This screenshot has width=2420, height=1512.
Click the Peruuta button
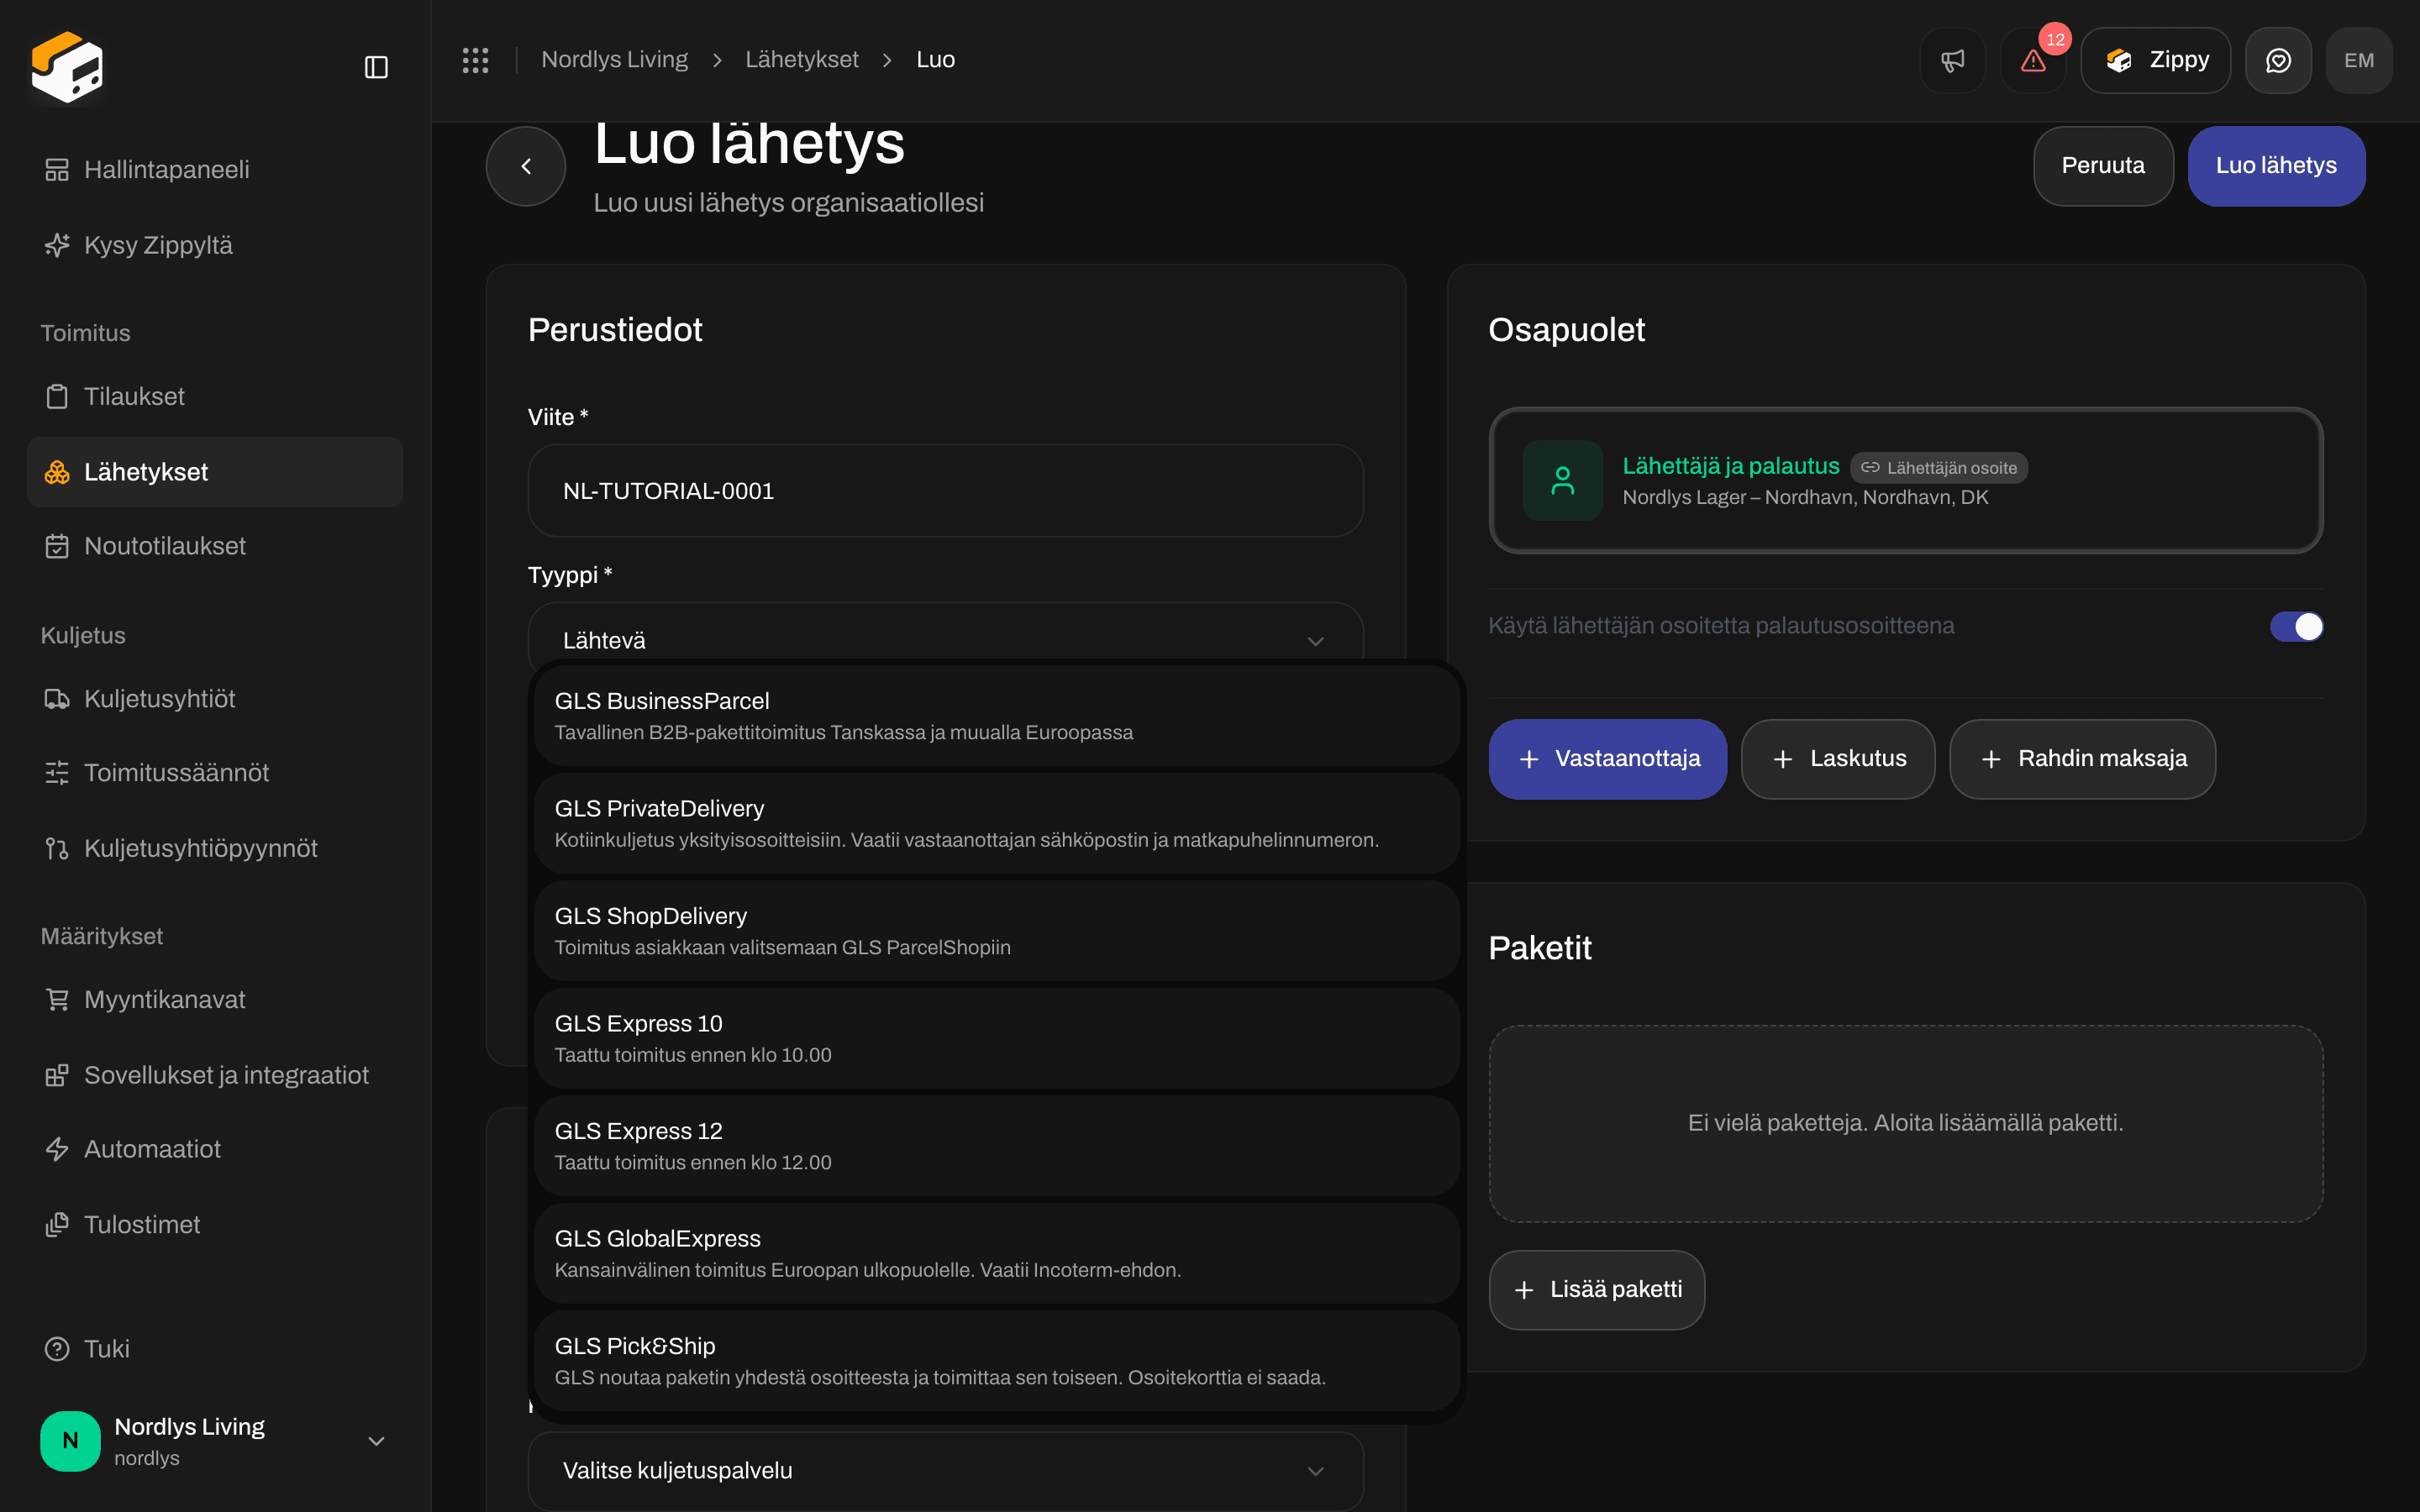coord(2103,166)
